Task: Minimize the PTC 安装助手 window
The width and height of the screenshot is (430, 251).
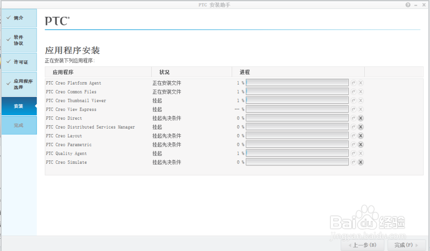Action: click(416, 5)
